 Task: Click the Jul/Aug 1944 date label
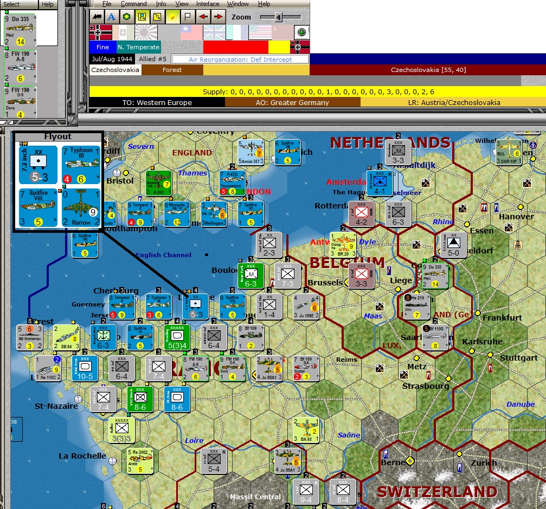(x=112, y=59)
